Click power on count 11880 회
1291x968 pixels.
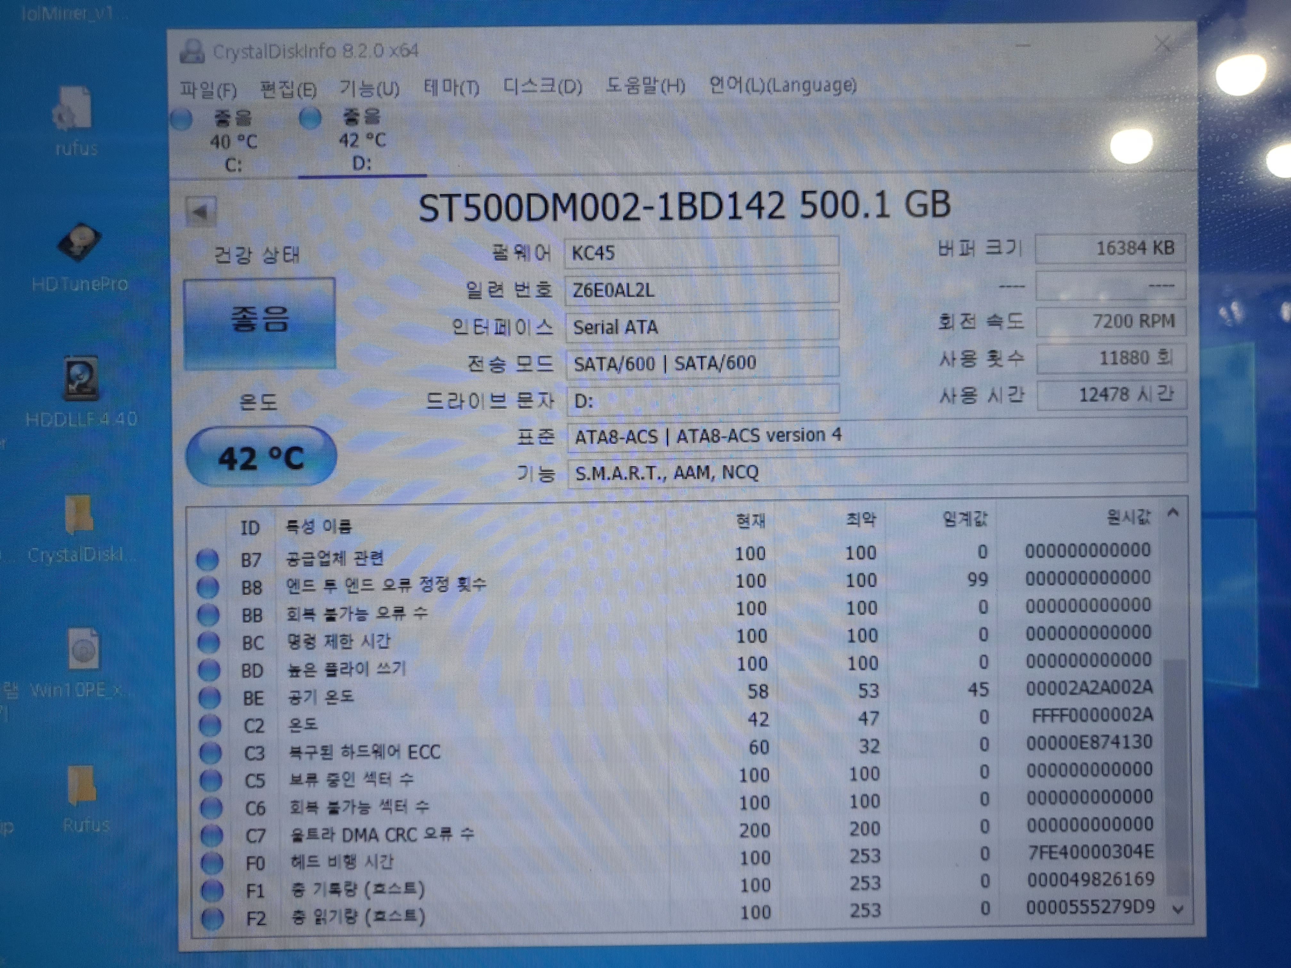(1111, 358)
